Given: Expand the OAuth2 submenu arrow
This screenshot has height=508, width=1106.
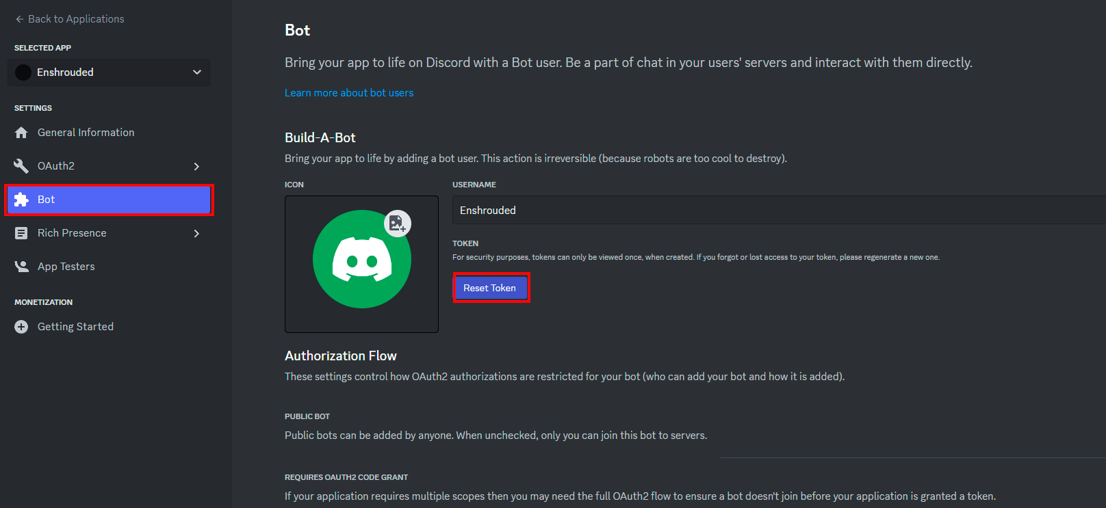Looking at the screenshot, I should click(196, 166).
